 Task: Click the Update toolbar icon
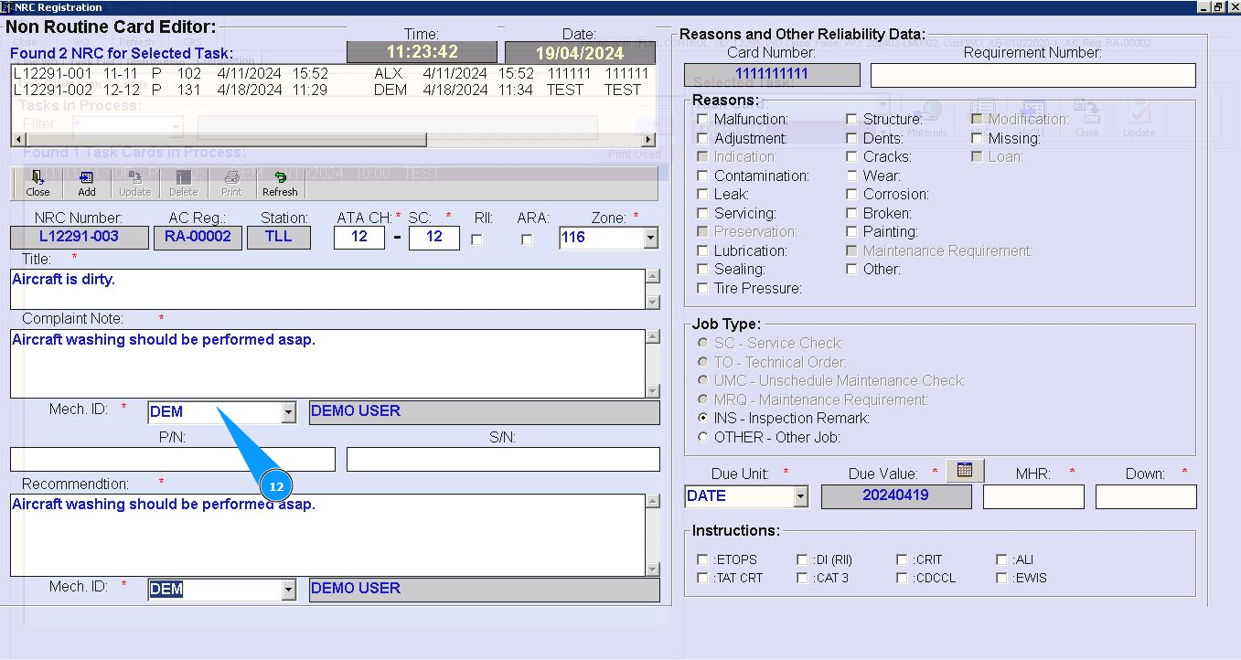tap(135, 183)
